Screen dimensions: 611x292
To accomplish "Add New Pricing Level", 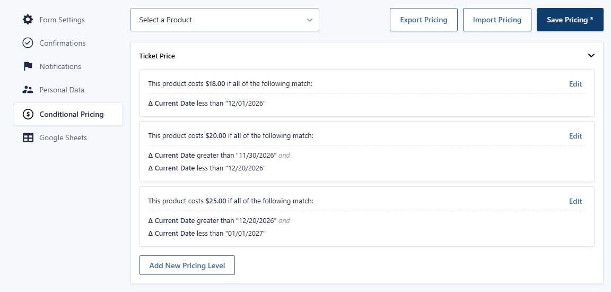I will point(187,265).
